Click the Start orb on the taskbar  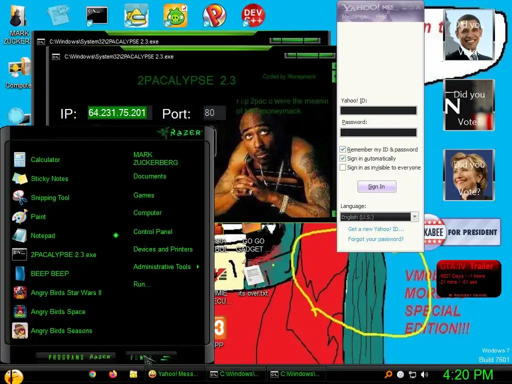(x=13, y=376)
